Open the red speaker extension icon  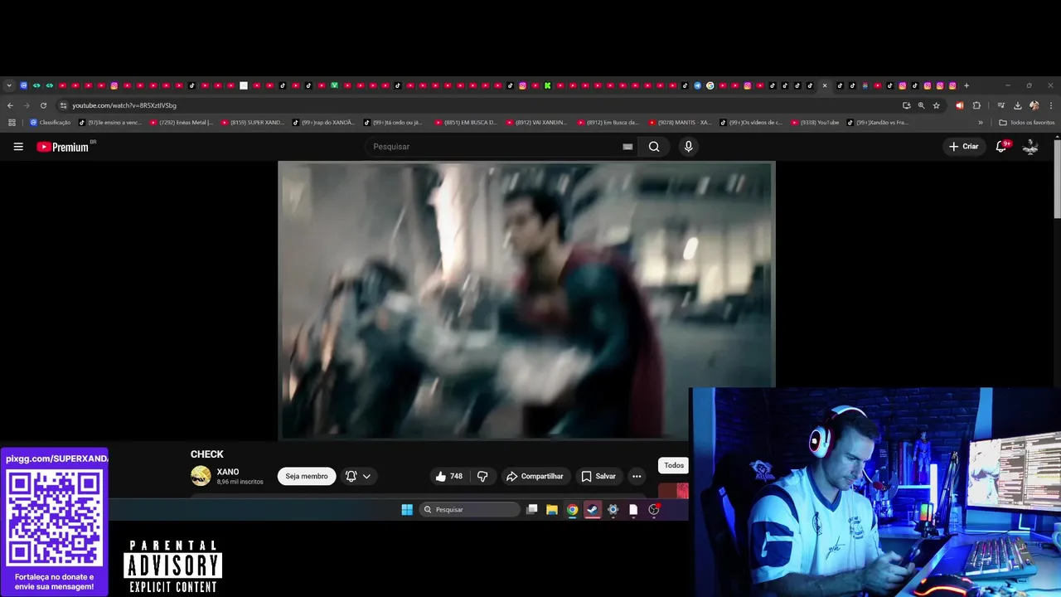pyautogui.click(x=960, y=105)
